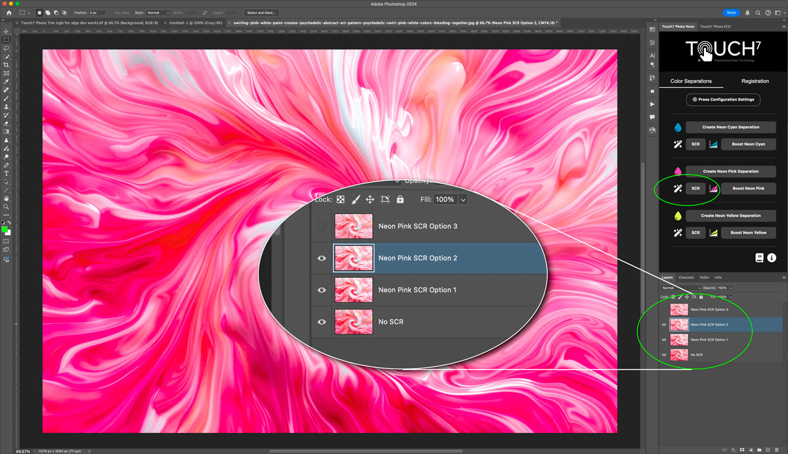This screenshot has width=788, height=454.
Task: Toggle lock image pixels brush icon
Action: point(680,297)
